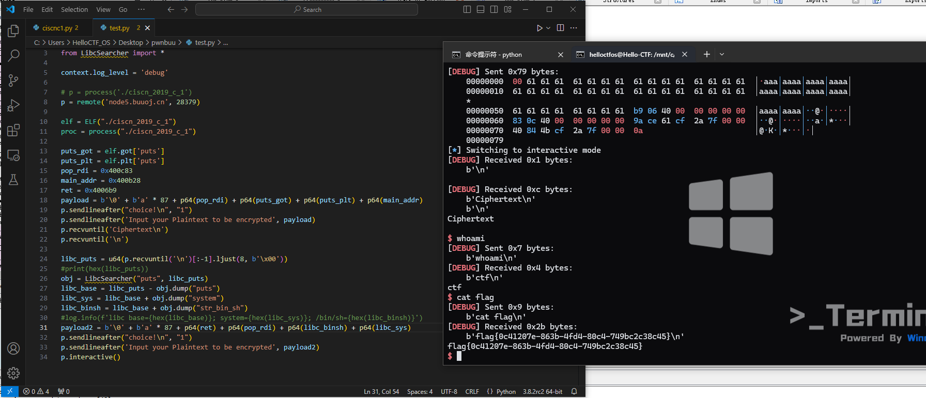Click line number 31 in the gutter
Screen dimensions: 926x398
pos(43,327)
